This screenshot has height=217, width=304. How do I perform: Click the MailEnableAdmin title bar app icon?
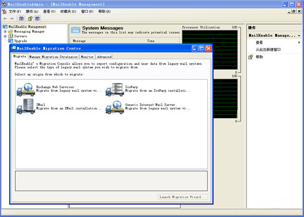4,4
